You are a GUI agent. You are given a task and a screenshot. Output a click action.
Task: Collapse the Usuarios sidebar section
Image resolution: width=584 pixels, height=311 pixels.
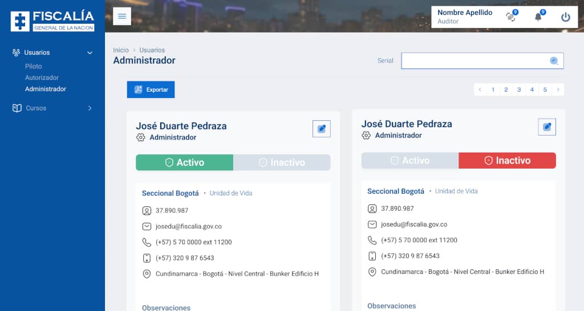[90, 52]
